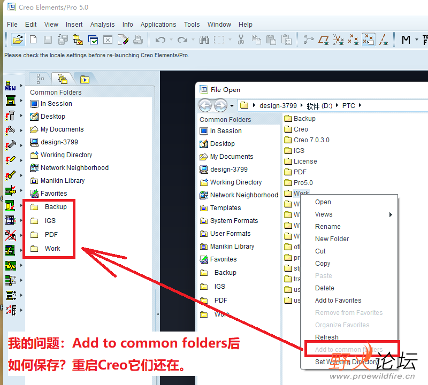This screenshot has width=428, height=385.
Task: Select Creo 7.0.3.0 folder in file list
Action: click(307, 140)
